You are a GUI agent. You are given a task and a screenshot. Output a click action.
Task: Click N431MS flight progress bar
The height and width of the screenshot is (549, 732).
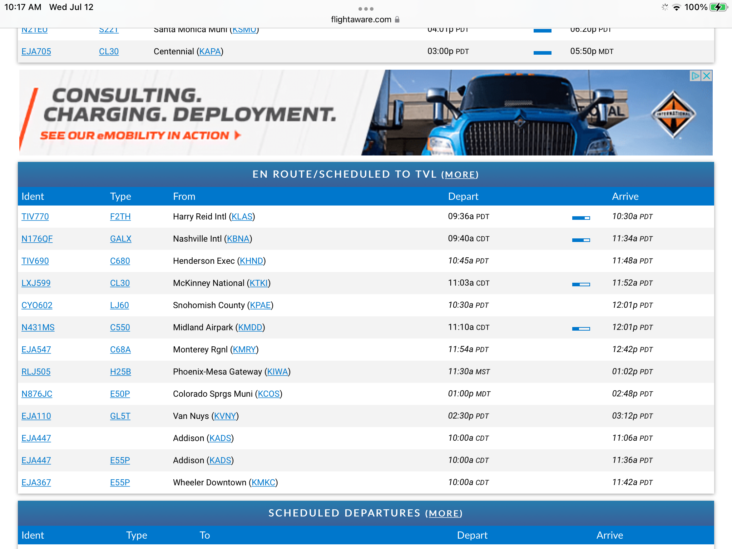click(x=581, y=329)
